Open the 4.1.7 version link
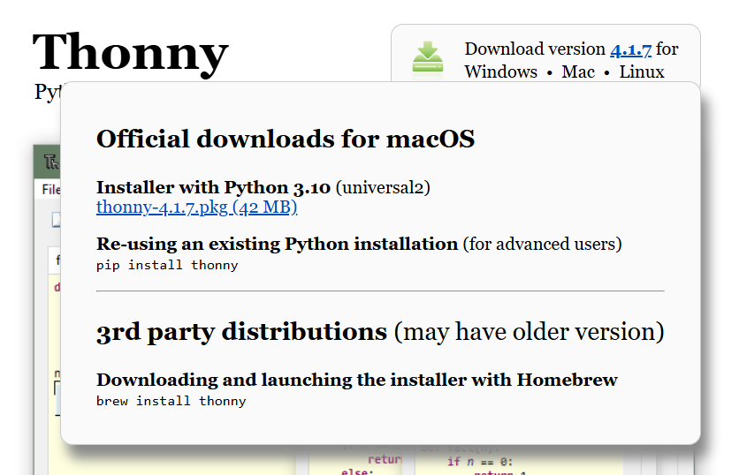The image size is (739, 475). pyautogui.click(x=630, y=49)
